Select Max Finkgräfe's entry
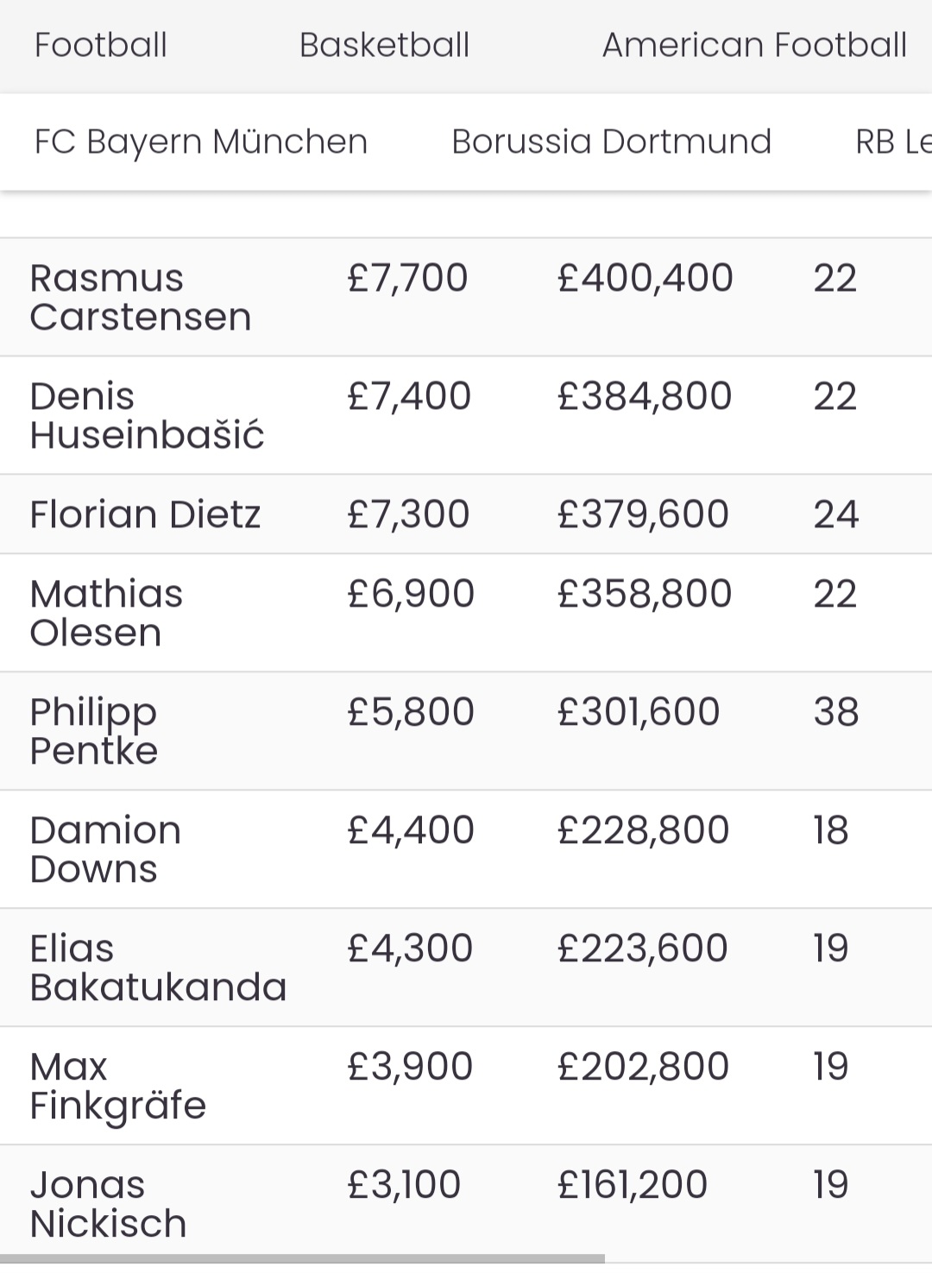 (466, 1086)
